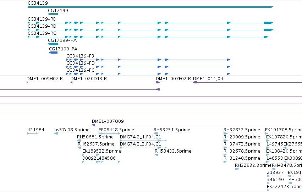The height and width of the screenshot is (192, 302).
Task: Click the EK108420.5prime EST label
Action: point(284,151)
